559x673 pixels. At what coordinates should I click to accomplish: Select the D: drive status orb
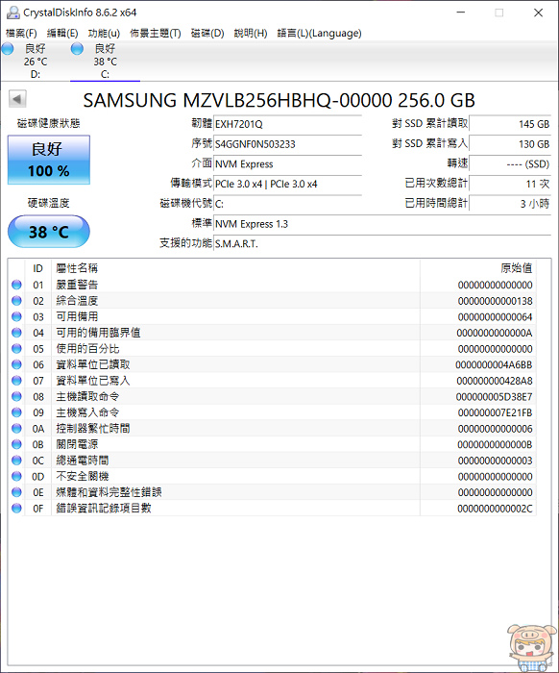click(8, 49)
